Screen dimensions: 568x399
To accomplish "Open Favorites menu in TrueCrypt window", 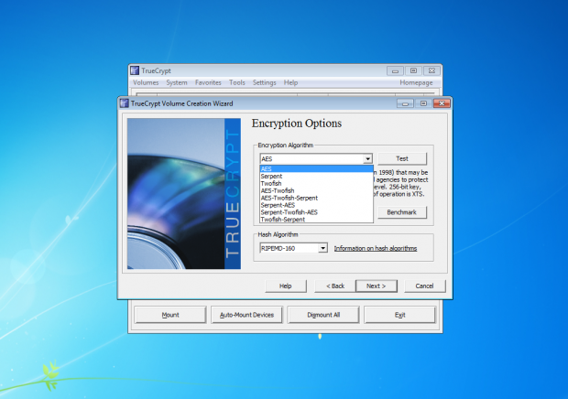I will [208, 82].
